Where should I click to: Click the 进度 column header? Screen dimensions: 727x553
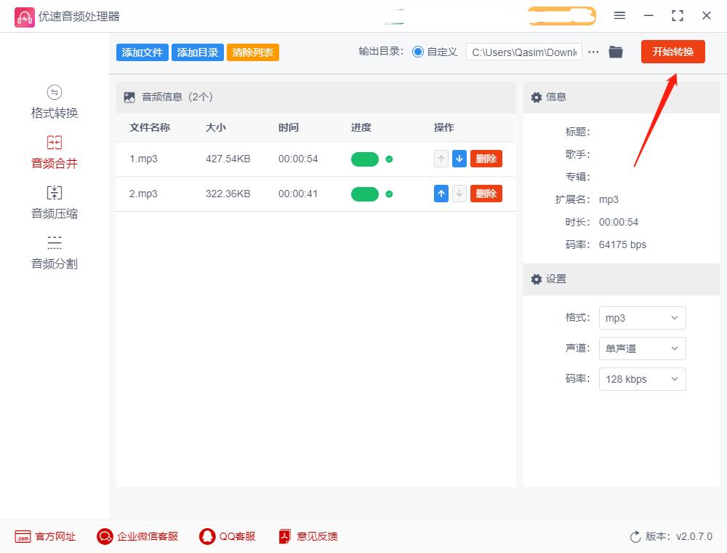[x=361, y=127]
